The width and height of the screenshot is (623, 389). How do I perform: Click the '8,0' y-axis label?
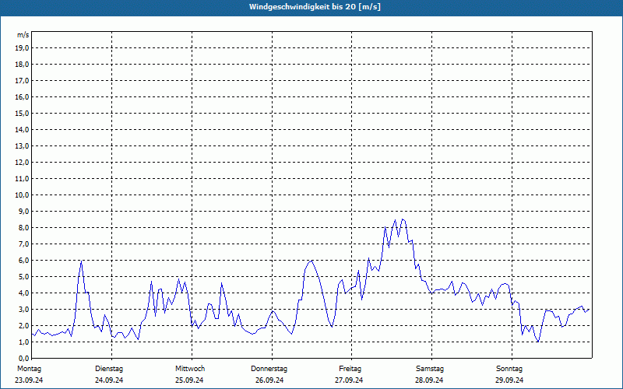pyautogui.click(x=24, y=227)
